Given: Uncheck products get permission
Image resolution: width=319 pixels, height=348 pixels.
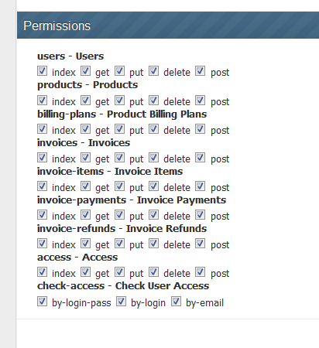Looking at the screenshot, I should pos(85,101).
